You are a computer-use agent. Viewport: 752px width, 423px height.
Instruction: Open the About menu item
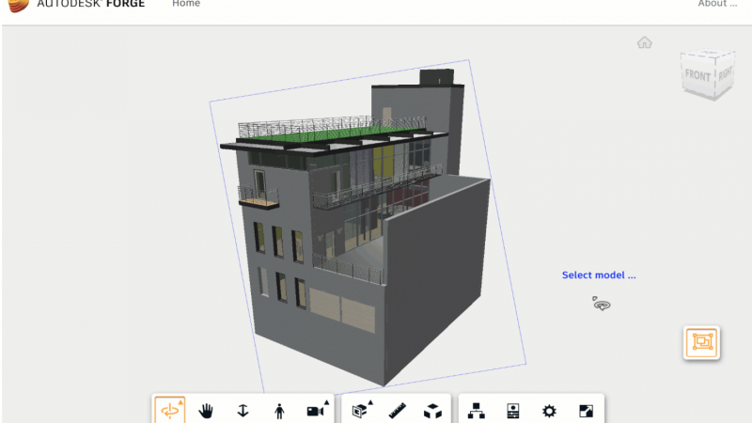pyautogui.click(x=717, y=4)
